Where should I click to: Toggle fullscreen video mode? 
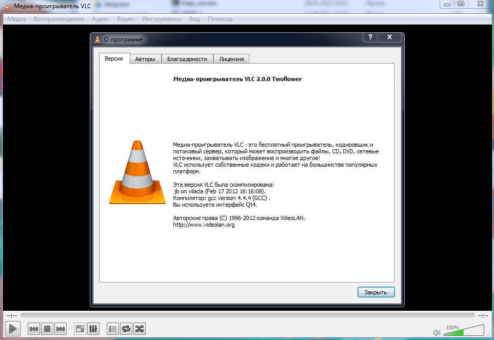click(x=80, y=329)
